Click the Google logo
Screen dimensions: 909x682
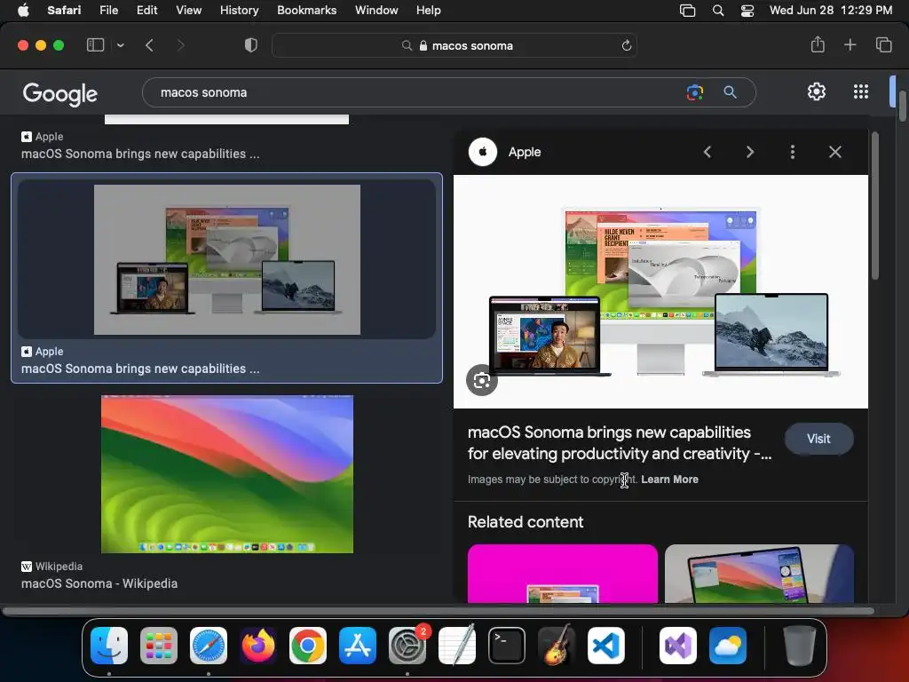[x=59, y=94]
